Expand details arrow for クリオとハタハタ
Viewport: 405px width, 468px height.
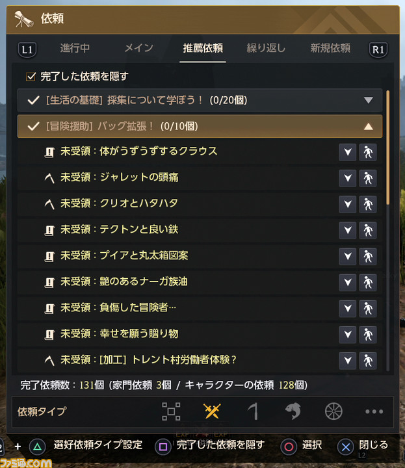coord(347,204)
